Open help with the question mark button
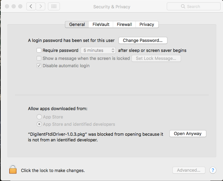Viewport: 223px width, 181px height. point(213,170)
